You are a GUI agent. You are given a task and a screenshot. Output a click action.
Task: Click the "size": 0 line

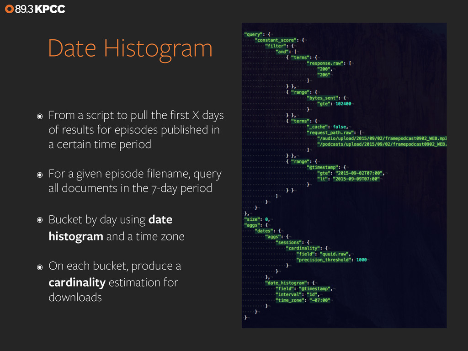pyautogui.click(x=257, y=219)
